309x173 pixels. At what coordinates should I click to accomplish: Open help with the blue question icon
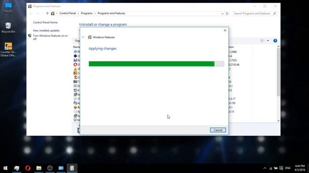click(275, 40)
